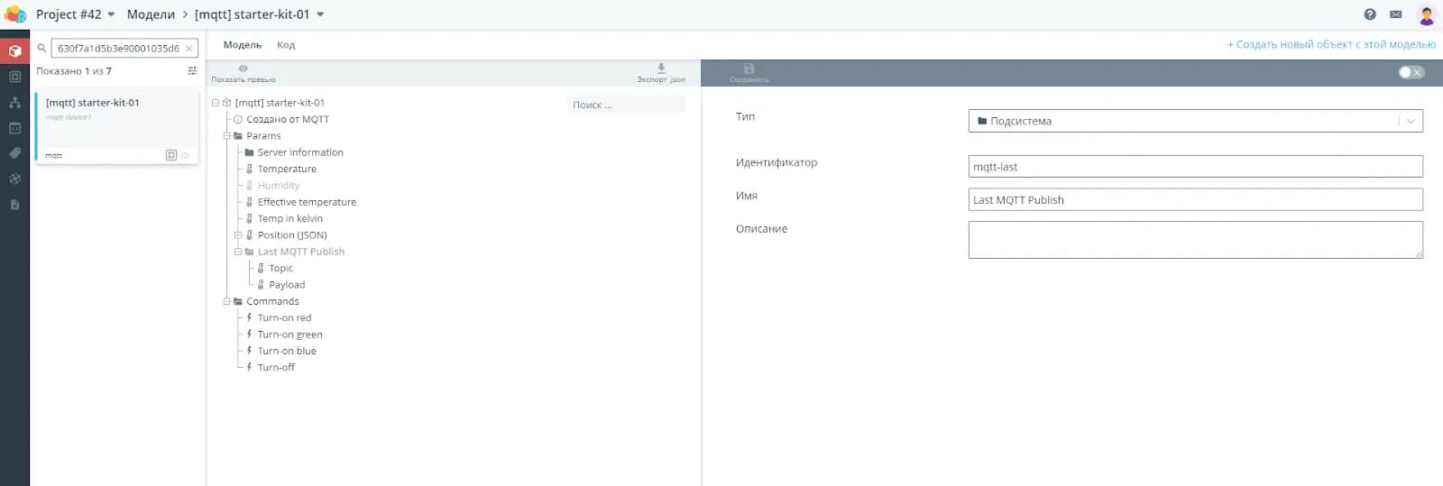Switch to the 'Код' tab
The image size is (1443, 486).
pos(286,45)
